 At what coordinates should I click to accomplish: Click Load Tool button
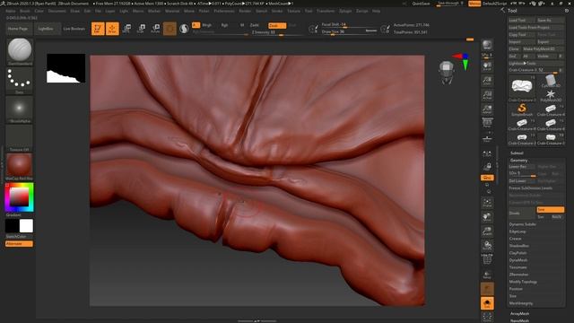click(521, 21)
